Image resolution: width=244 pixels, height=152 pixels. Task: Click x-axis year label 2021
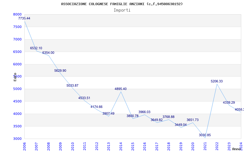point(205,146)
